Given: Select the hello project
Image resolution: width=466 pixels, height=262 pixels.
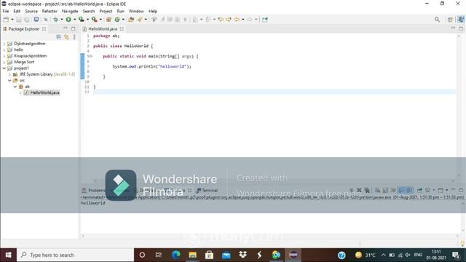Looking at the screenshot, I should pyautogui.click(x=18, y=49).
